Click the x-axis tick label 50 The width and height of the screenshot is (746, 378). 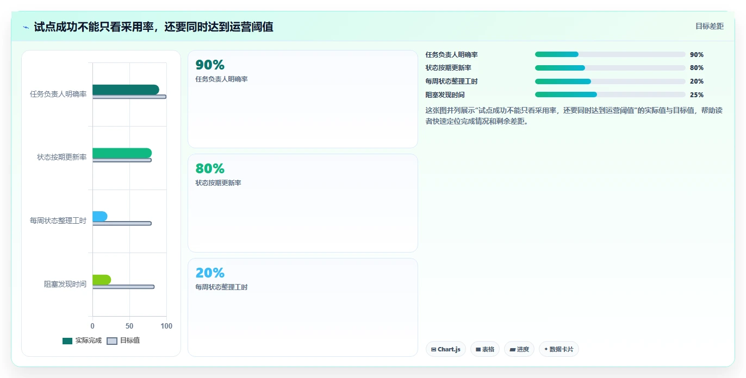click(x=129, y=326)
